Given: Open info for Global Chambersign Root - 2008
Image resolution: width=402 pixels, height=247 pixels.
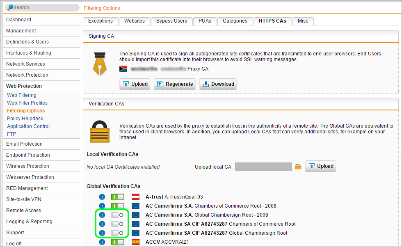Looking at the screenshot, I should (102, 215).
